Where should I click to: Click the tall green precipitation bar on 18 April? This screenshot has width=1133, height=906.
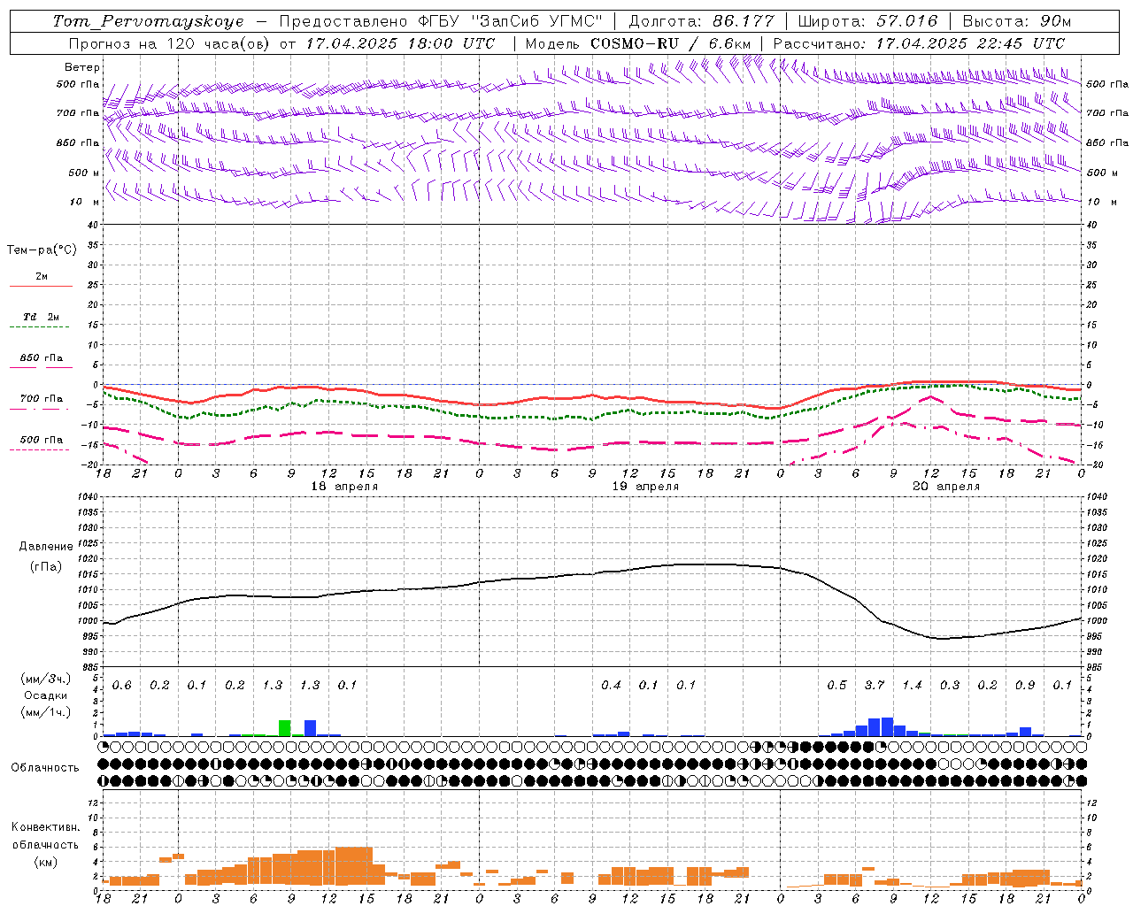point(285,728)
